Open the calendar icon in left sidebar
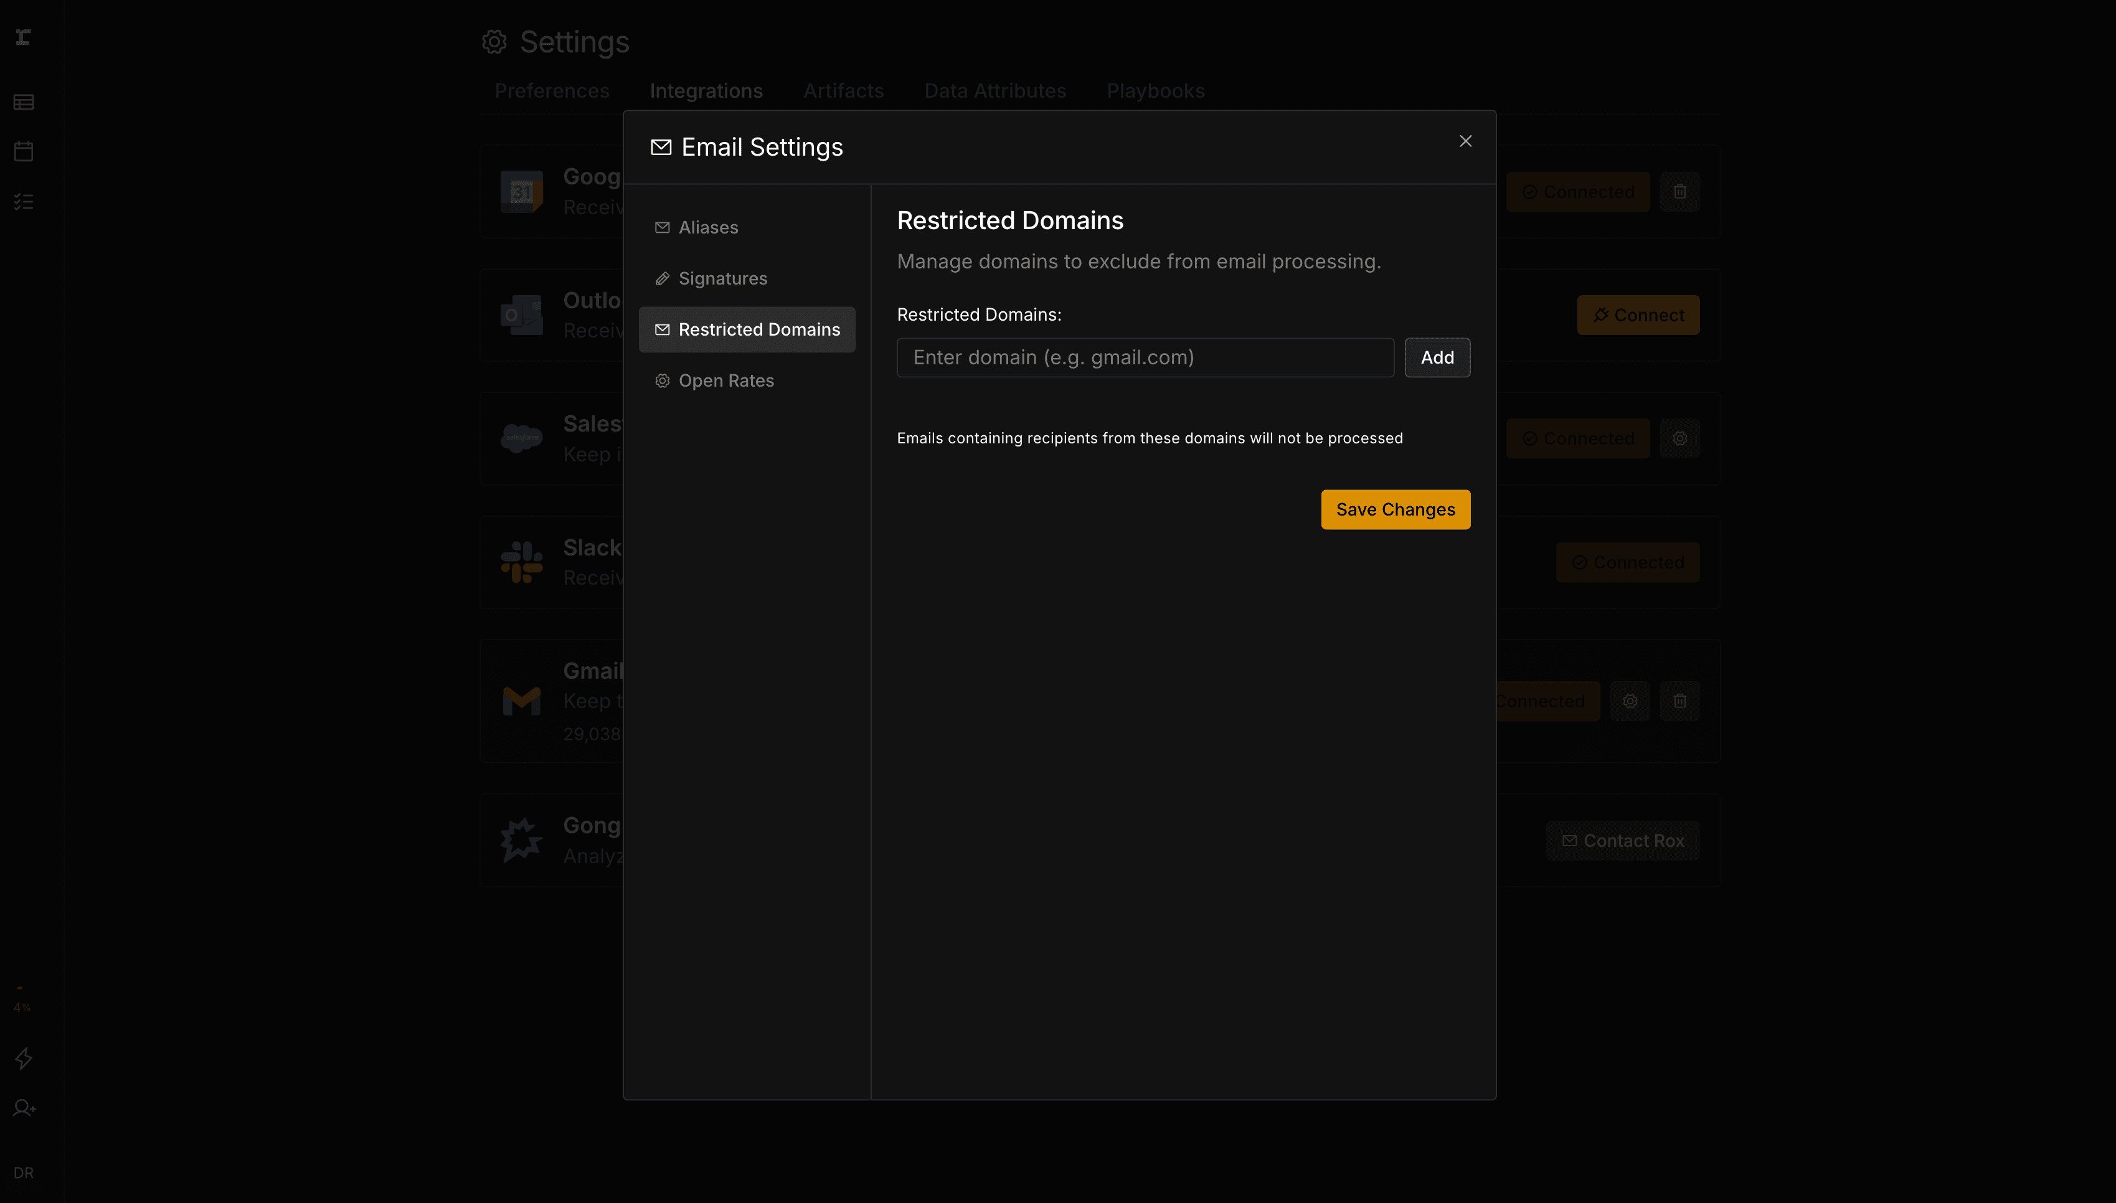 coord(23,151)
